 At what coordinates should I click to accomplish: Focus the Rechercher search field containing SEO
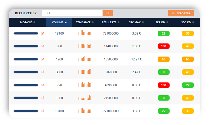[x=72, y=13]
